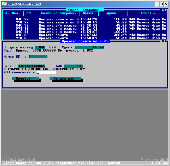This screenshot has height=166, width=170.
Task: Click the Ст. column header
Action: [x=7, y=13]
